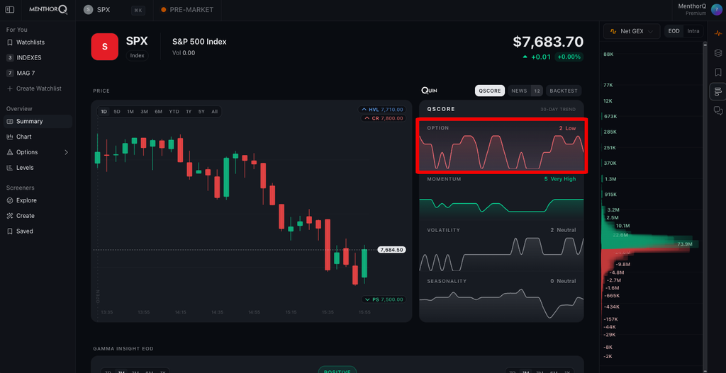Click the 5 Very High momentum score
This screenshot has width=726, height=373.
pyautogui.click(x=560, y=179)
